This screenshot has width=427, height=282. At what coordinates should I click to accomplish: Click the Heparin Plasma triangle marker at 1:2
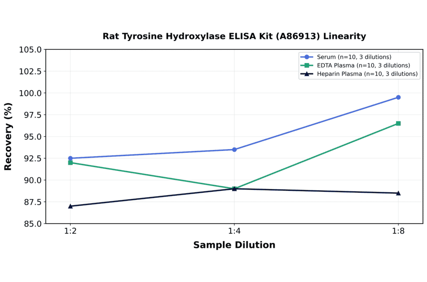(x=70, y=206)
